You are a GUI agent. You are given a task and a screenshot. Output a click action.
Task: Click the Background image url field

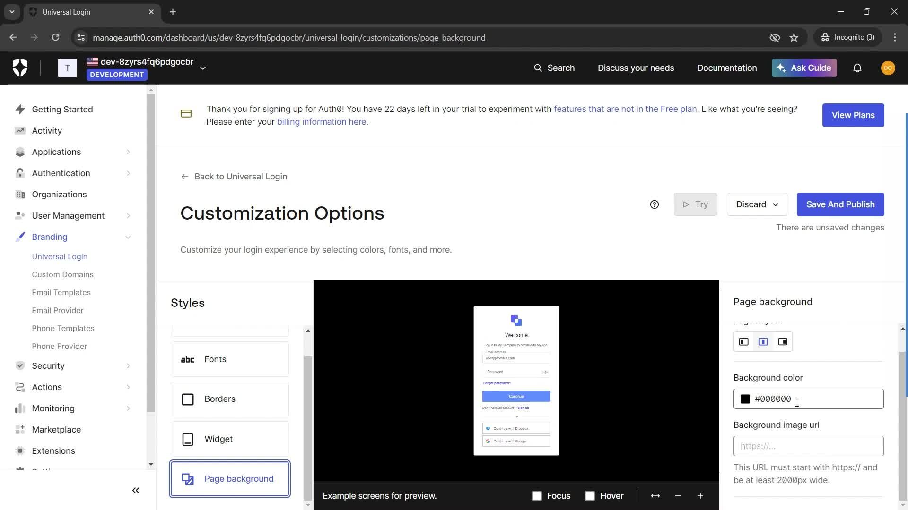(x=808, y=446)
